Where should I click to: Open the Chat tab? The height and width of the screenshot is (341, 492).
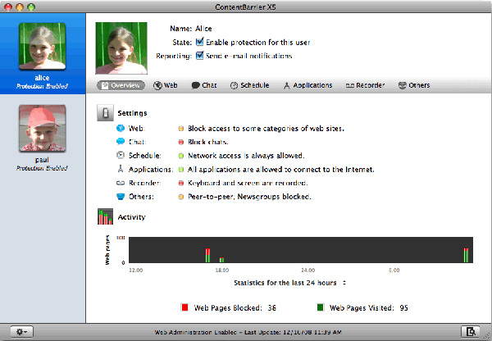pos(204,85)
